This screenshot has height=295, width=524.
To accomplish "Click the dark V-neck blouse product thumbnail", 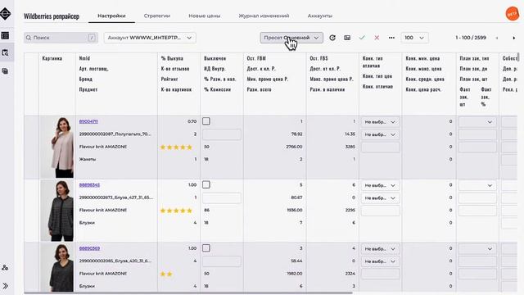I will pyautogui.click(x=57, y=268).
